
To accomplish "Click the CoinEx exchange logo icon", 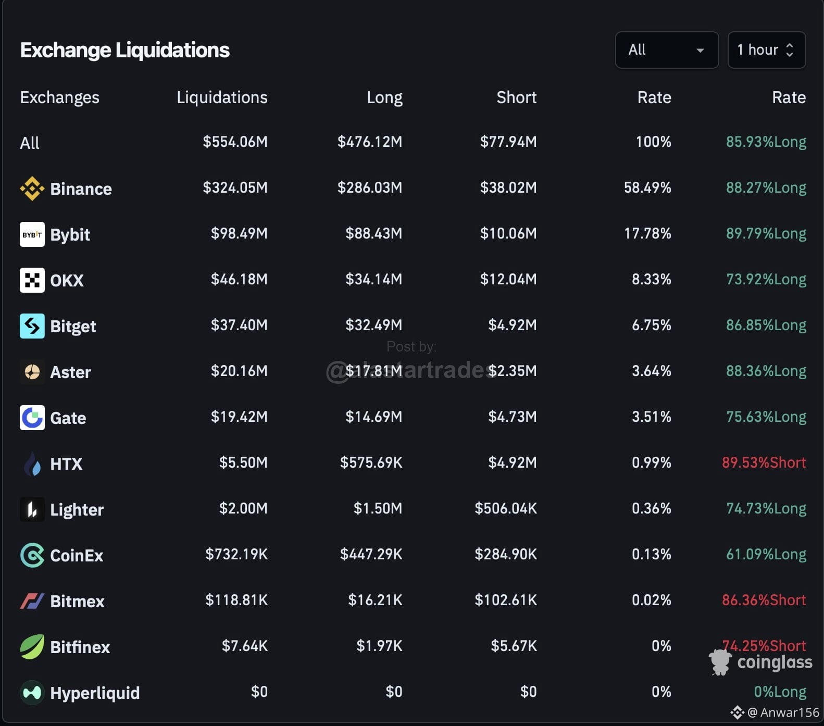I will (32, 555).
